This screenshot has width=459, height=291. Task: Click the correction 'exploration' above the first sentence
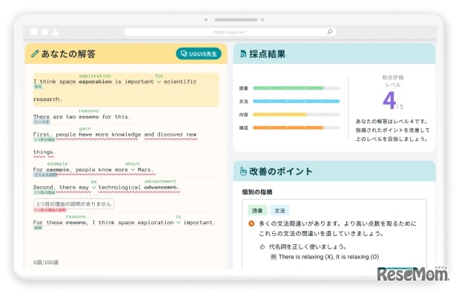tap(95, 76)
